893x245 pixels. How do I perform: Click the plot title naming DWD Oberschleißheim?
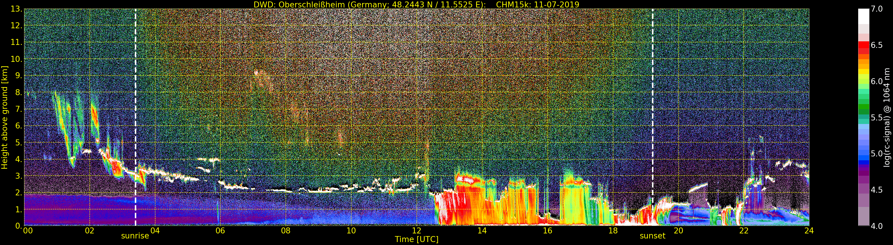pyautogui.click(x=416, y=4)
